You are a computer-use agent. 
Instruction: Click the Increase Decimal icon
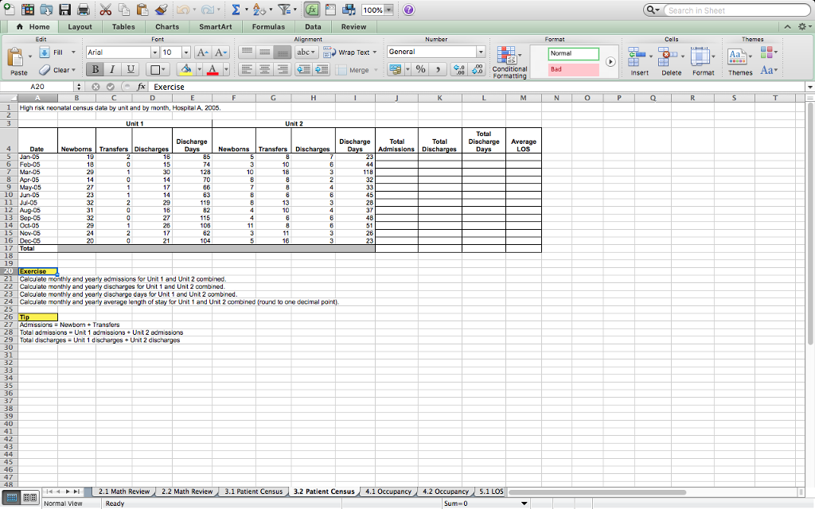460,69
